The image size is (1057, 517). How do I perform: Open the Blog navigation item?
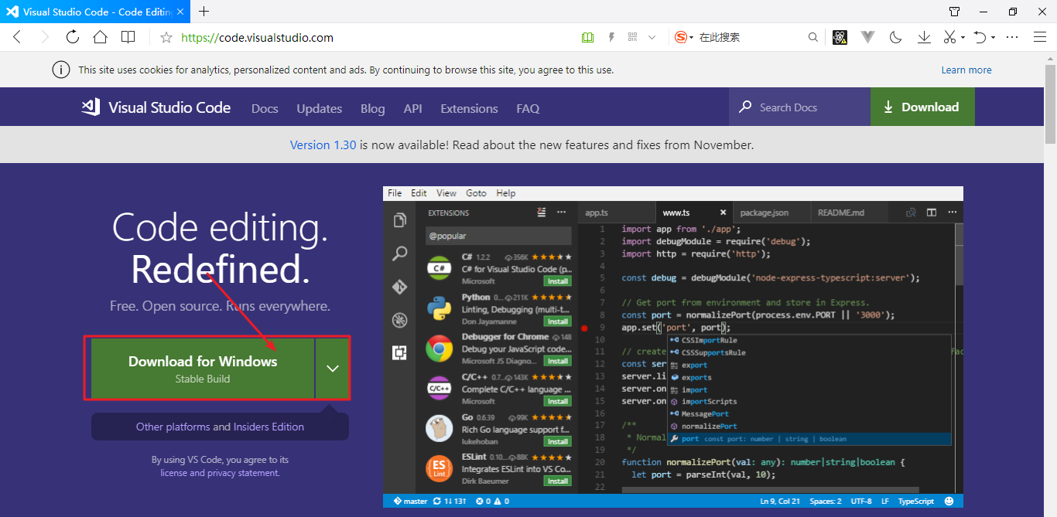372,108
